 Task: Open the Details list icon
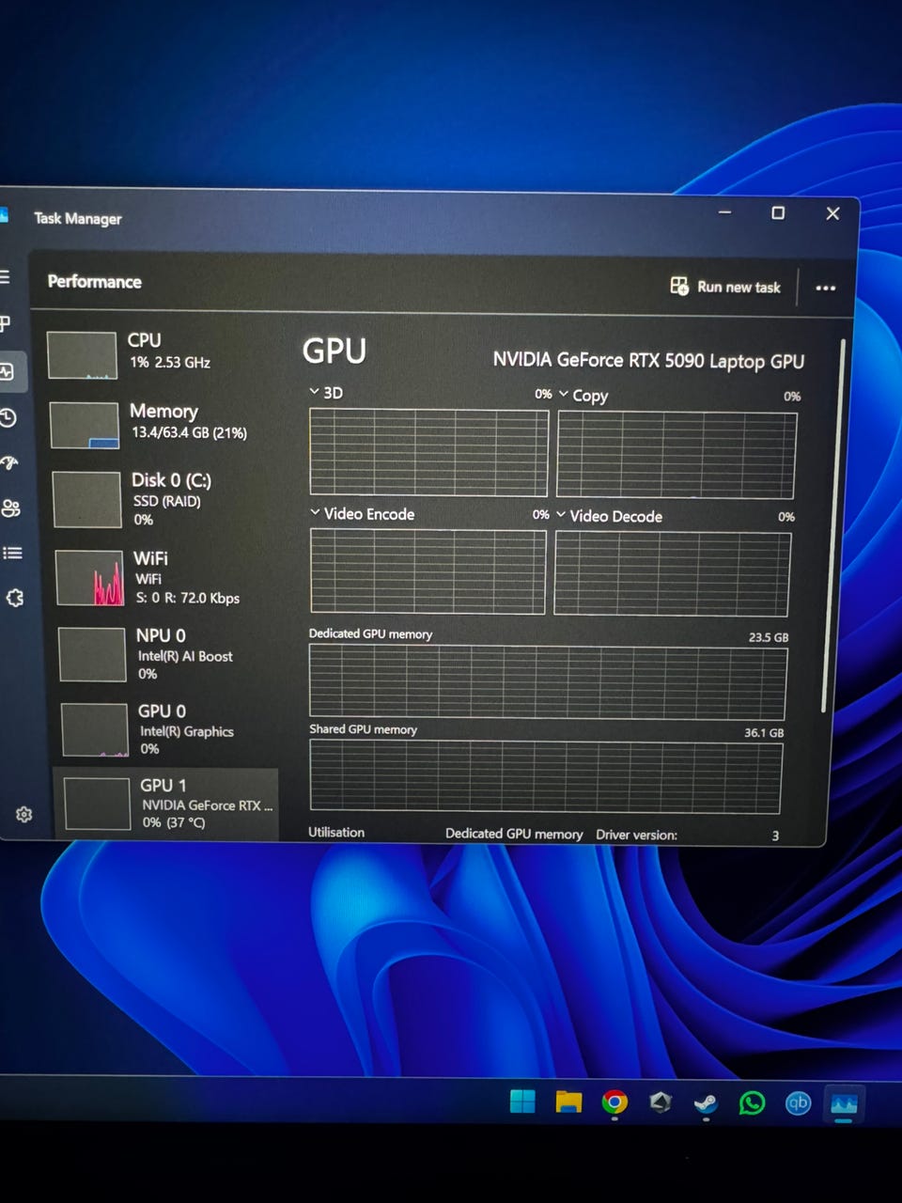pyautogui.click(x=12, y=553)
